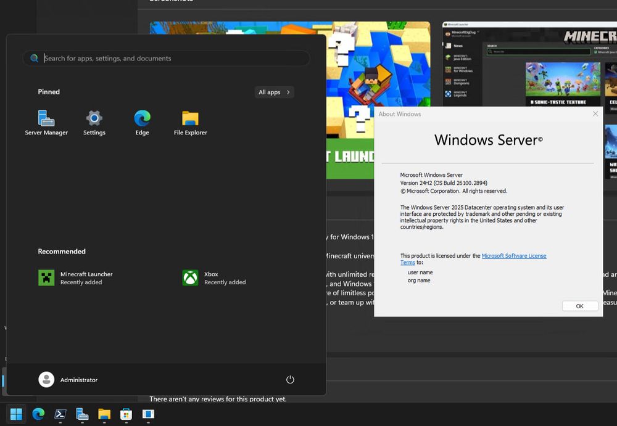Click the launcher news search field
The width and height of the screenshot is (617, 426).
pos(537,52)
